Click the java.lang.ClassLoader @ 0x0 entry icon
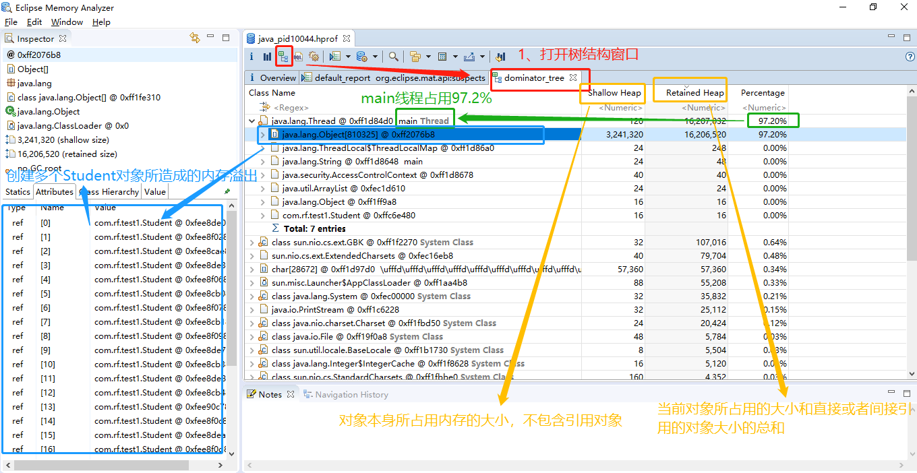 [x=11, y=125]
